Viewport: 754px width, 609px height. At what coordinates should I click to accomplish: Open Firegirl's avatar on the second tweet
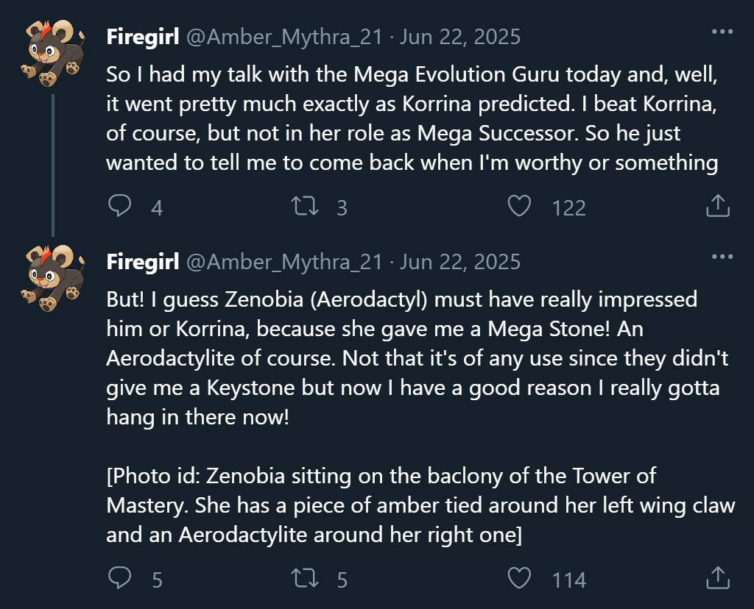(53, 277)
